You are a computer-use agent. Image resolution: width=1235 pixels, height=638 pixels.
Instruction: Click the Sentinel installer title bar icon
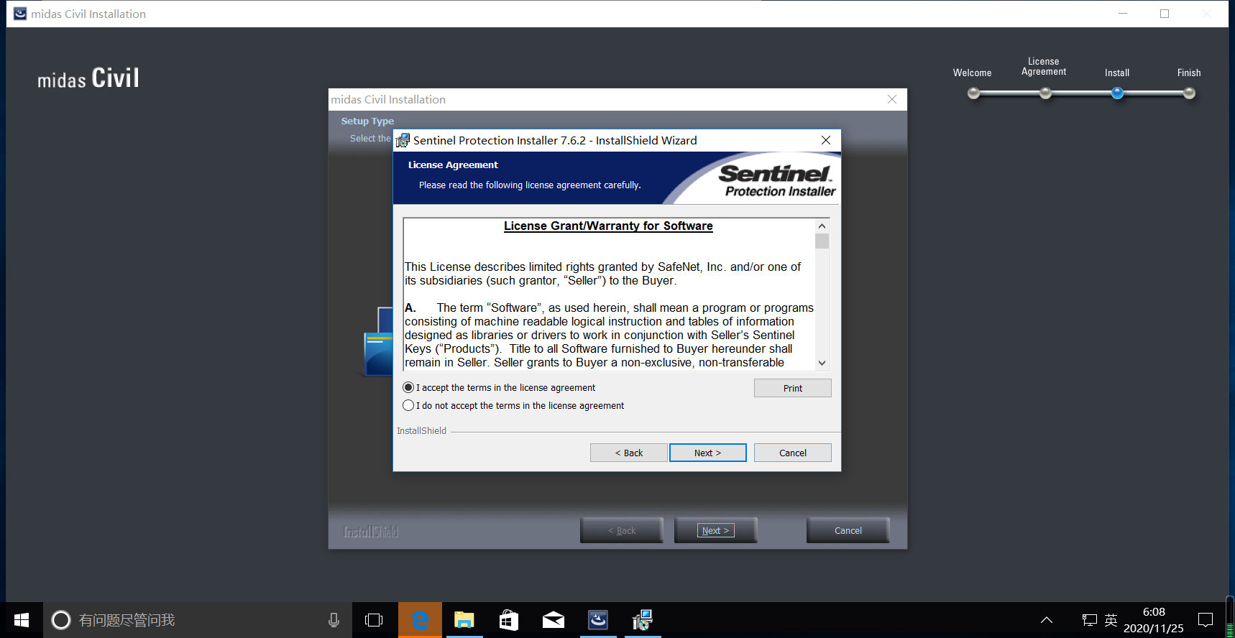pos(403,140)
